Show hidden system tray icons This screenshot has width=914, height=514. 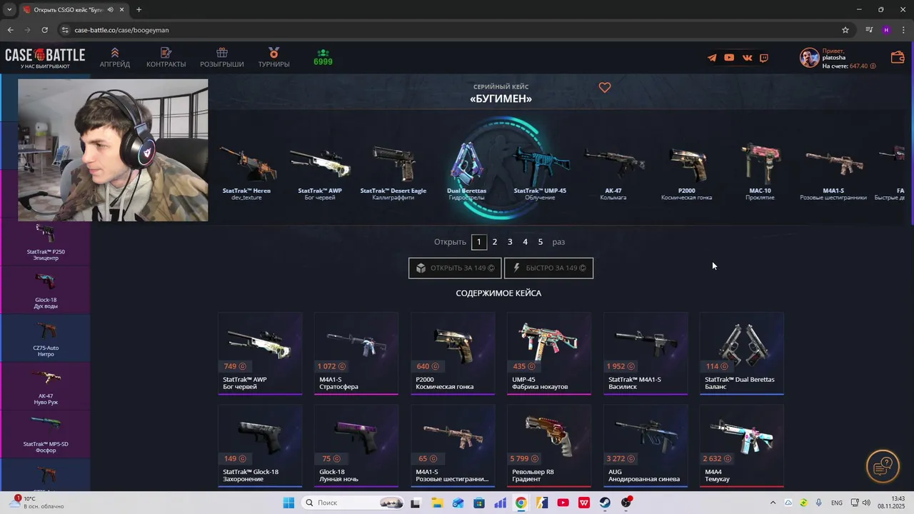pyautogui.click(x=773, y=503)
